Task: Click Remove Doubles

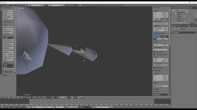Action: pyautogui.click(x=8, y=69)
